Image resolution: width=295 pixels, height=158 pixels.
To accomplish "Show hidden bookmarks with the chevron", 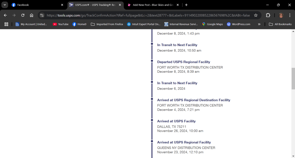I will (x=259, y=24).
